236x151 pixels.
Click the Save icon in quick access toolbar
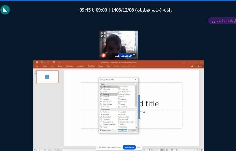coord(37,62)
